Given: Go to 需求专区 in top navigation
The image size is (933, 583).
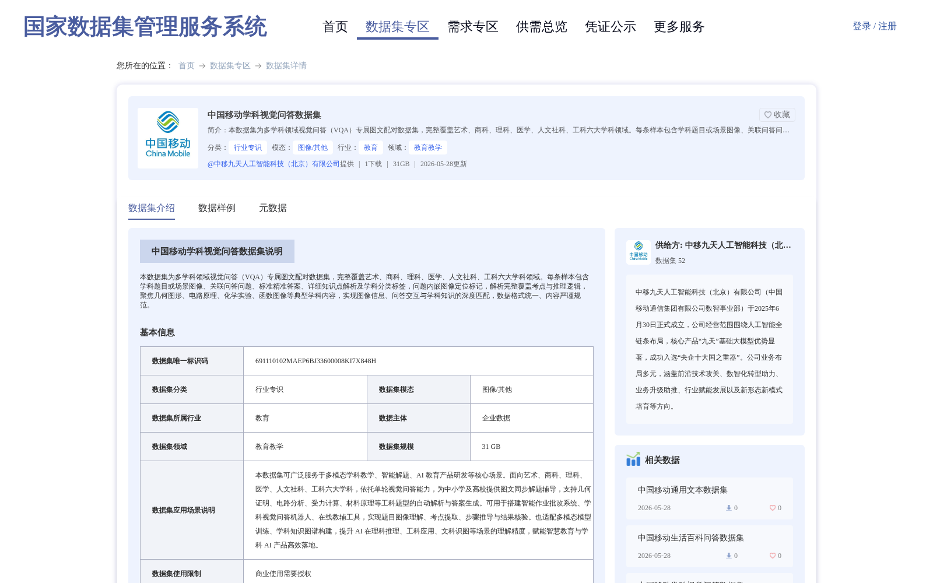Looking at the screenshot, I should click(473, 27).
